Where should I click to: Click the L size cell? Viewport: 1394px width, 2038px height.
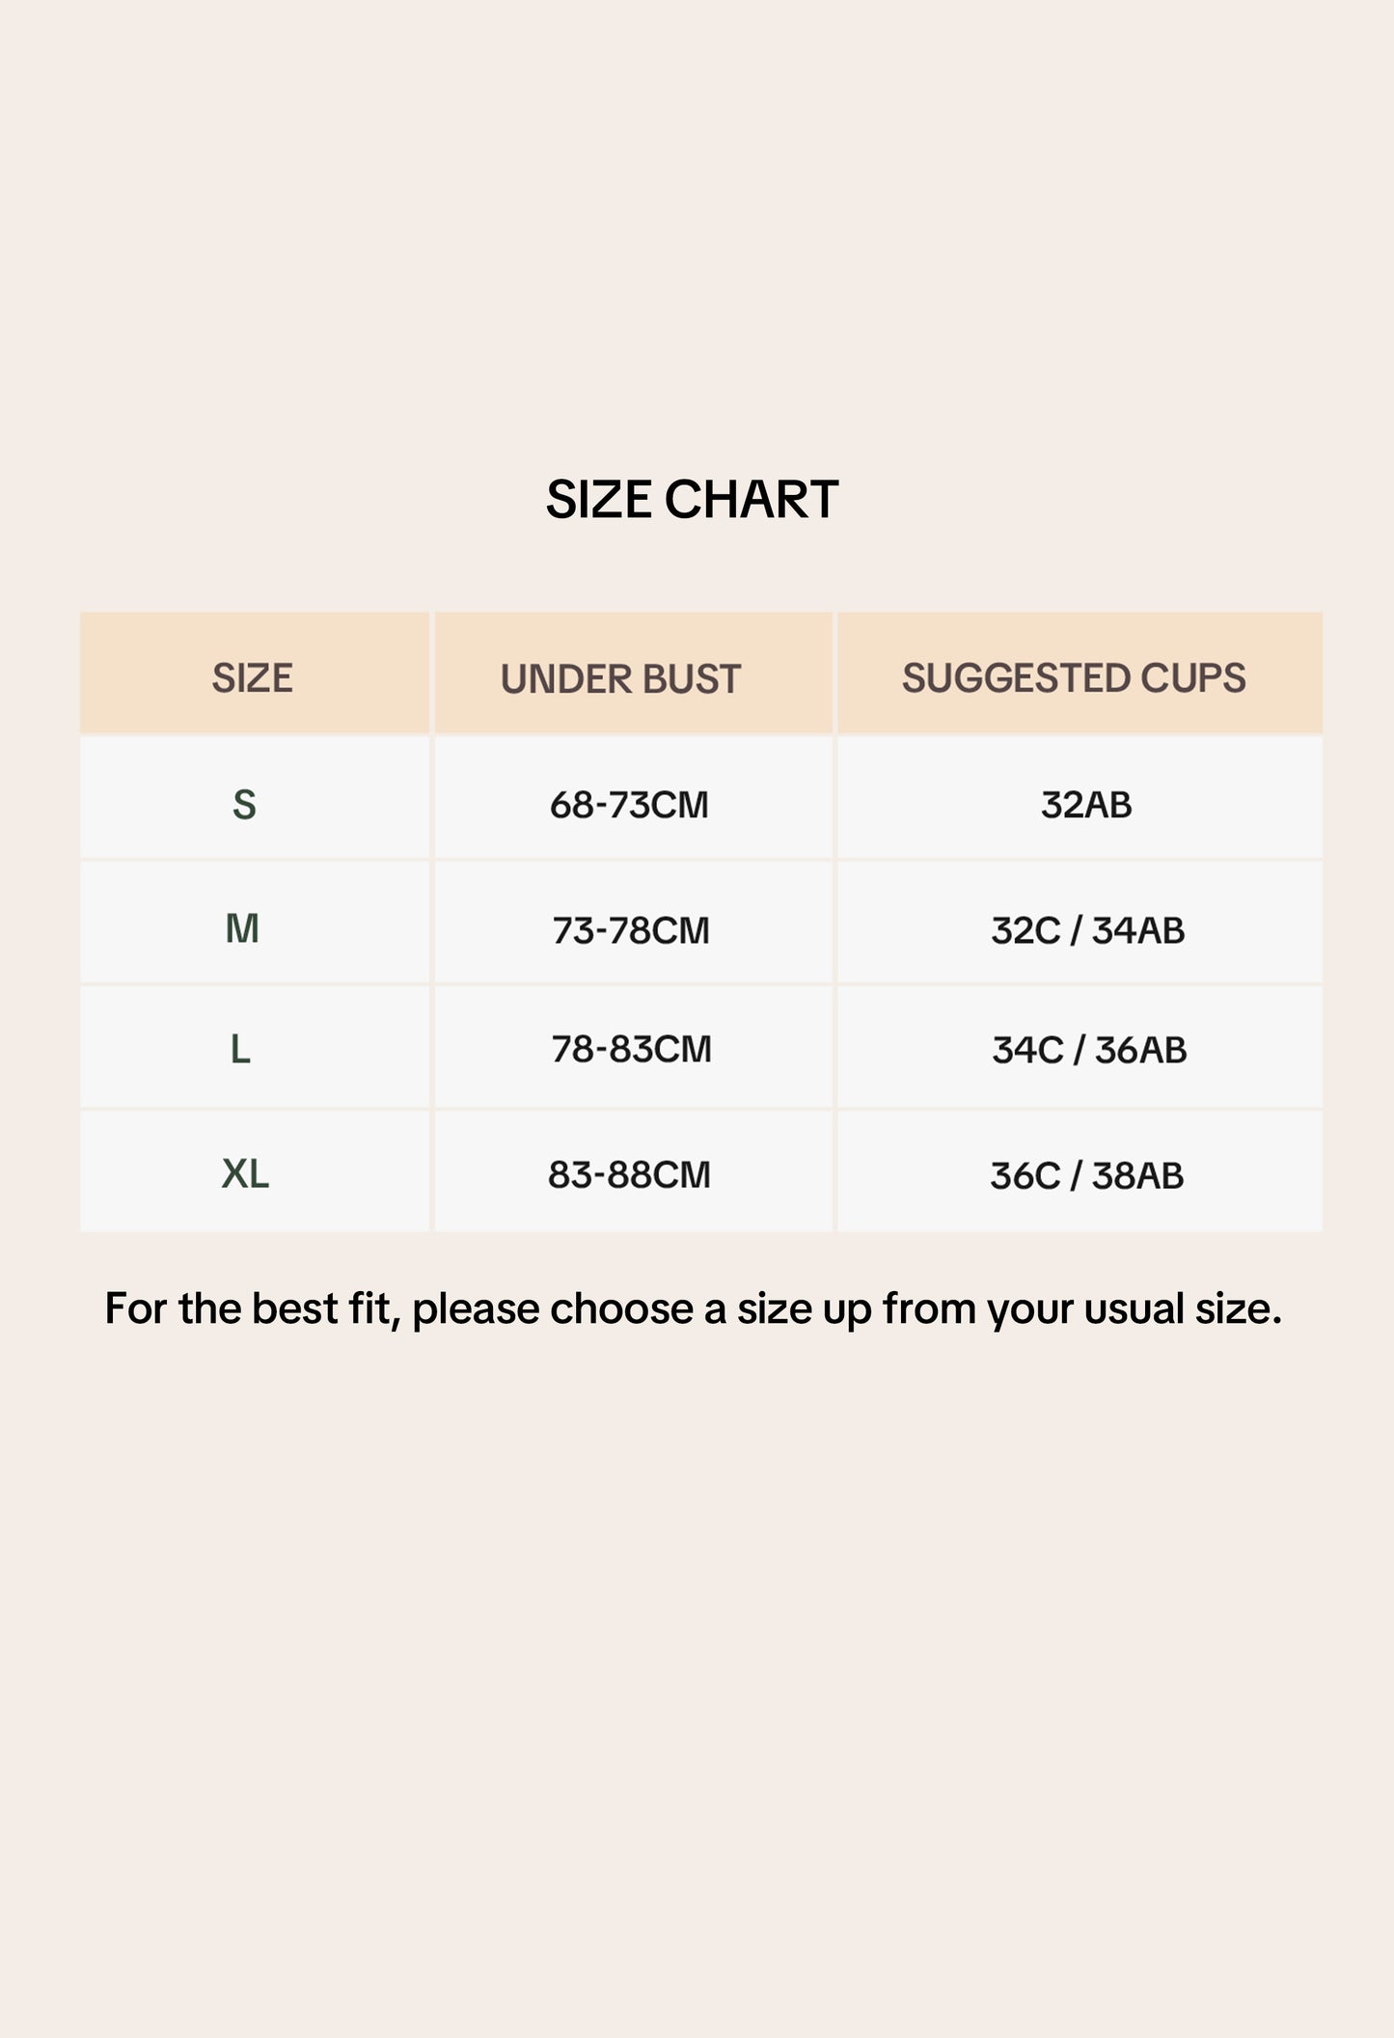coord(241,1049)
